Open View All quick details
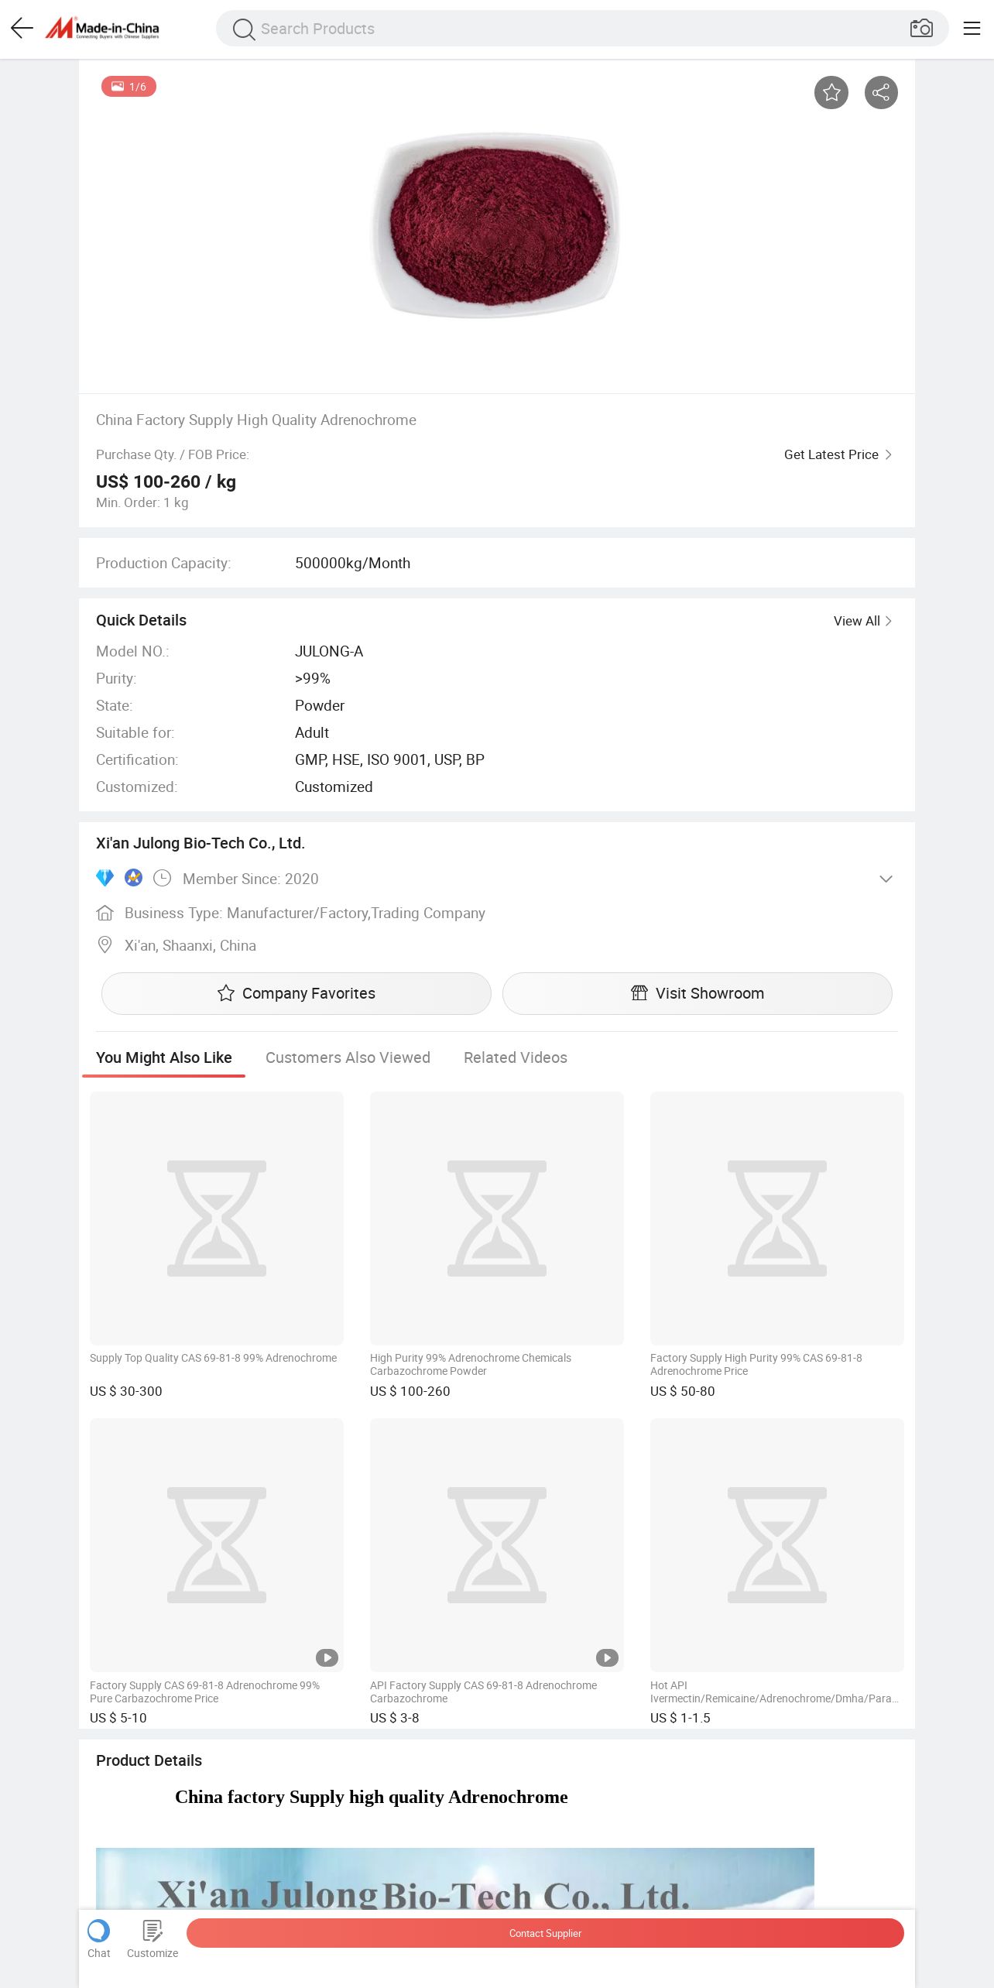 862,621
